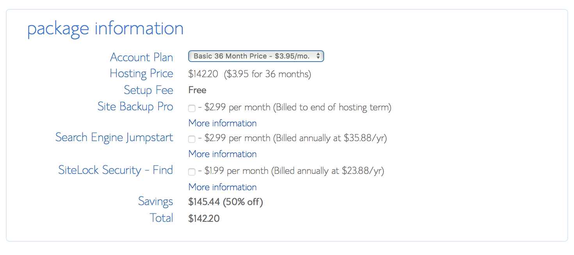The image size is (574, 255).
Task: Click the Account Plan dropdown stepper arrows
Action: tap(318, 56)
